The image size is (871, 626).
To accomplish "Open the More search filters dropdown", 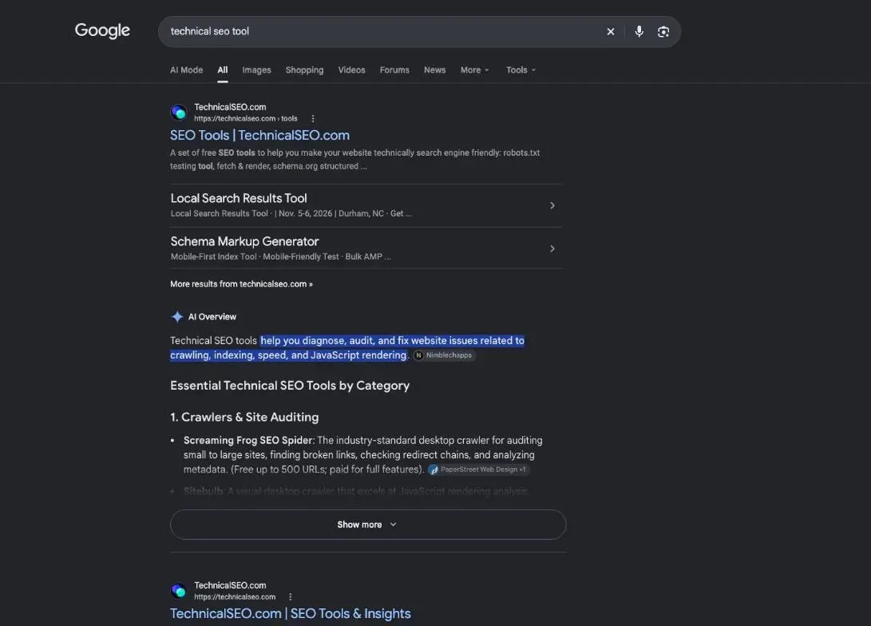I will tap(475, 70).
